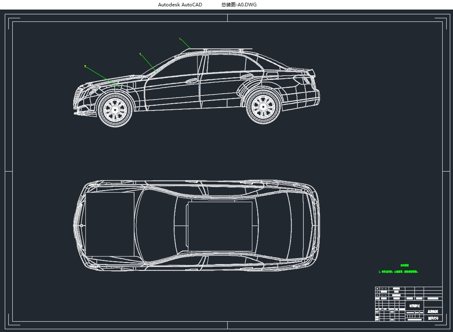Click the 总装图-A0.DWG filename in the title bar

[239, 5]
